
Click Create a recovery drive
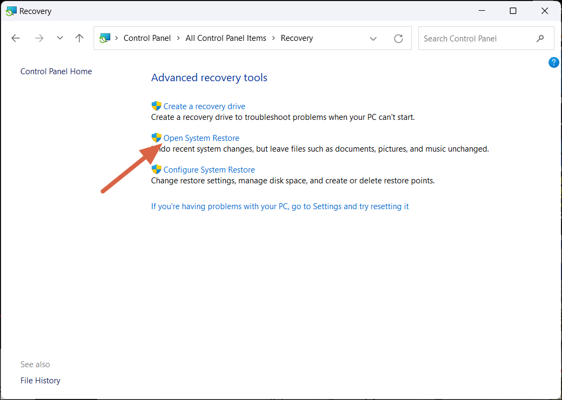pyautogui.click(x=204, y=106)
